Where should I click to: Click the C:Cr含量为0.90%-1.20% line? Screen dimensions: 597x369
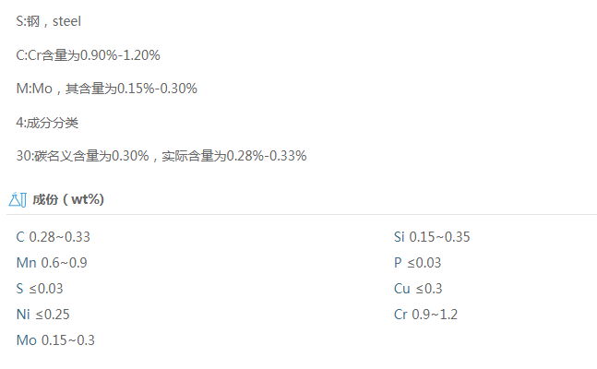(88, 55)
